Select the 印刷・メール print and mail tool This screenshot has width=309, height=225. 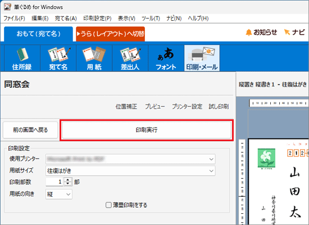coord(202,58)
